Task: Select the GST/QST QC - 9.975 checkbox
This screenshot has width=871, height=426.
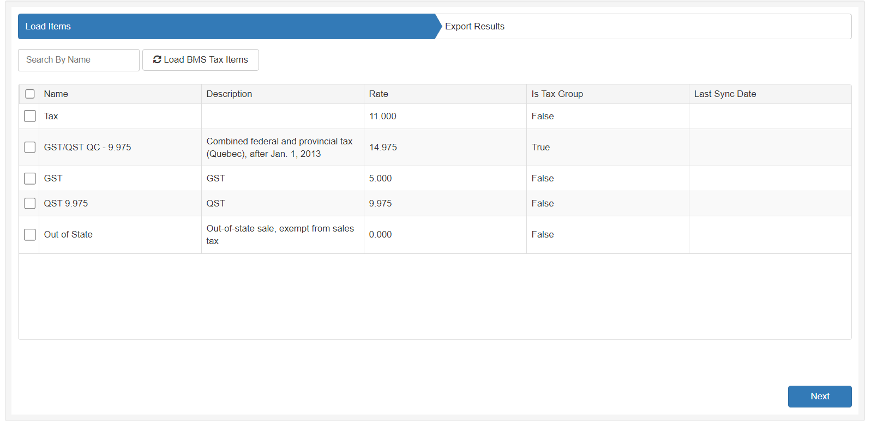Action: pyautogui.click(x=30, y=148)
